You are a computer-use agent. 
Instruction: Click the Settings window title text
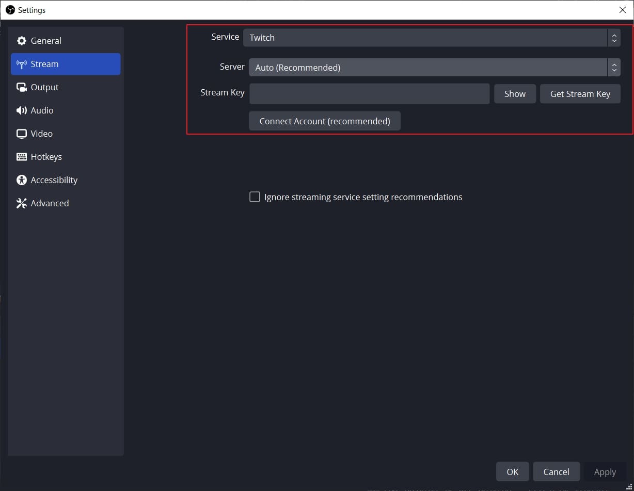pos(31,10)
